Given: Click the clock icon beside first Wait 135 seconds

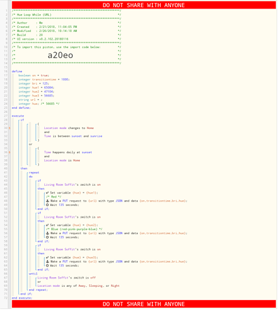Looking at the screenshot, I should [x=47, y=205].
